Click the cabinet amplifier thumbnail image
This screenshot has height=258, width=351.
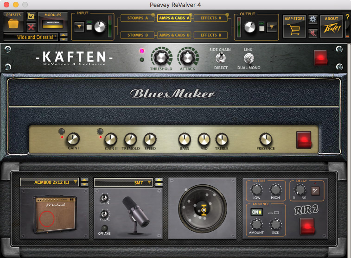click(x=55, y=214)
